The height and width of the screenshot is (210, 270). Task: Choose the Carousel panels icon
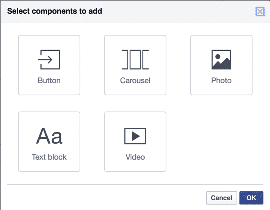pos(135,60)
